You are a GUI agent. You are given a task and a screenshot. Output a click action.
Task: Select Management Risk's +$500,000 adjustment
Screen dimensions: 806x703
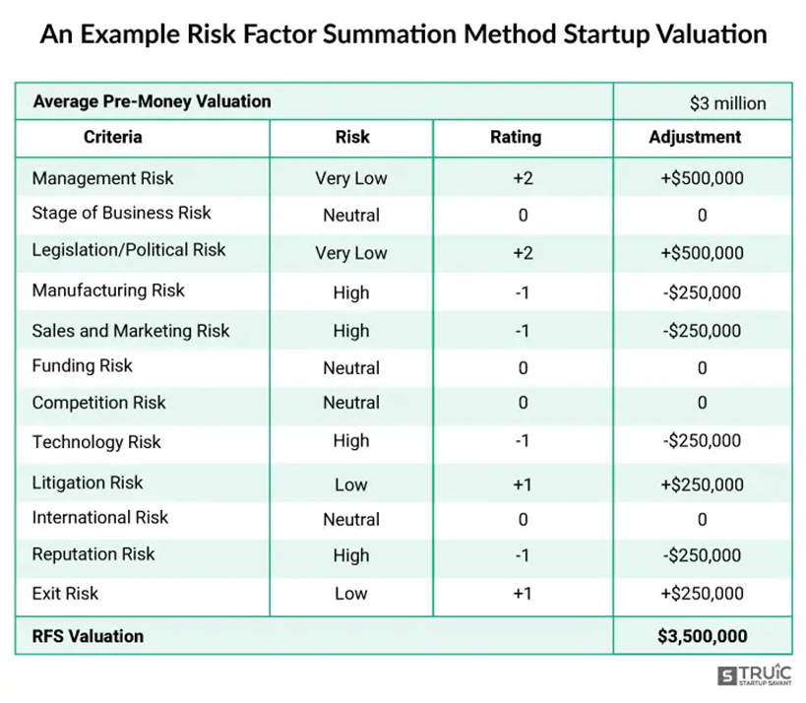click(x=702, y=178)
